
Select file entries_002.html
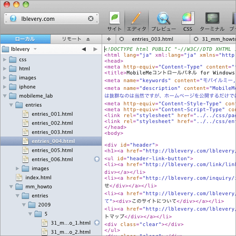(51, 123)
